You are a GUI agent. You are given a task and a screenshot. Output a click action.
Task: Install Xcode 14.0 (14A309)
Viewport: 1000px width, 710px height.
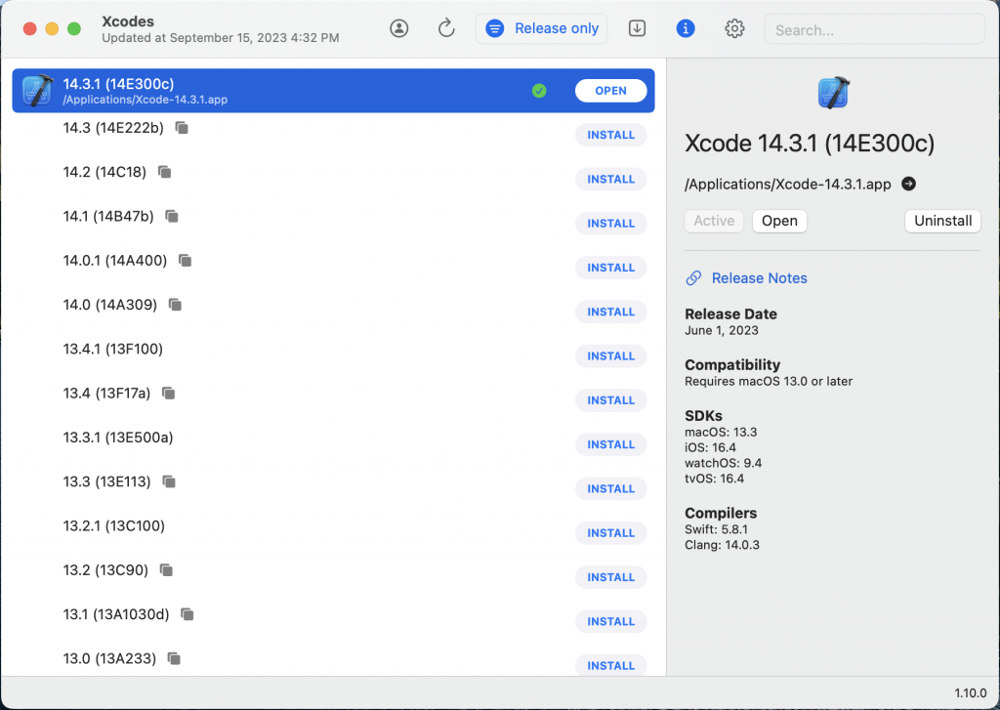pyautogui.click(x=611, y=312)
